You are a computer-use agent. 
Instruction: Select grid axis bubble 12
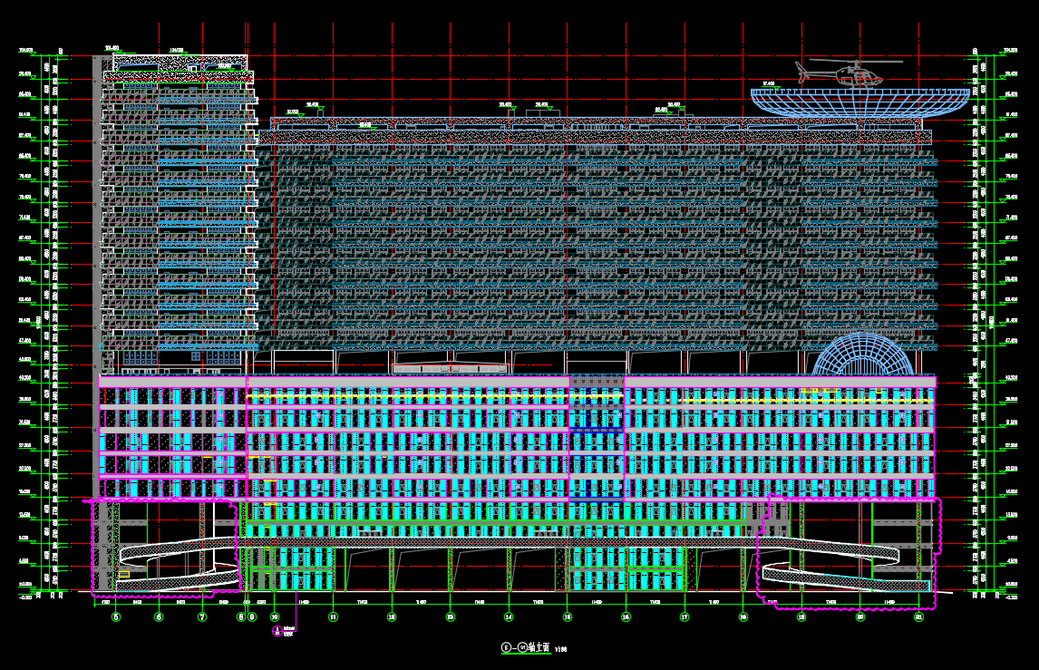click(392, 617)
